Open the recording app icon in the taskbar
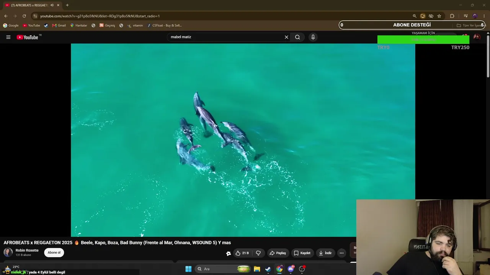The height and width of the screenshot is (275, 490). [302, 269]
